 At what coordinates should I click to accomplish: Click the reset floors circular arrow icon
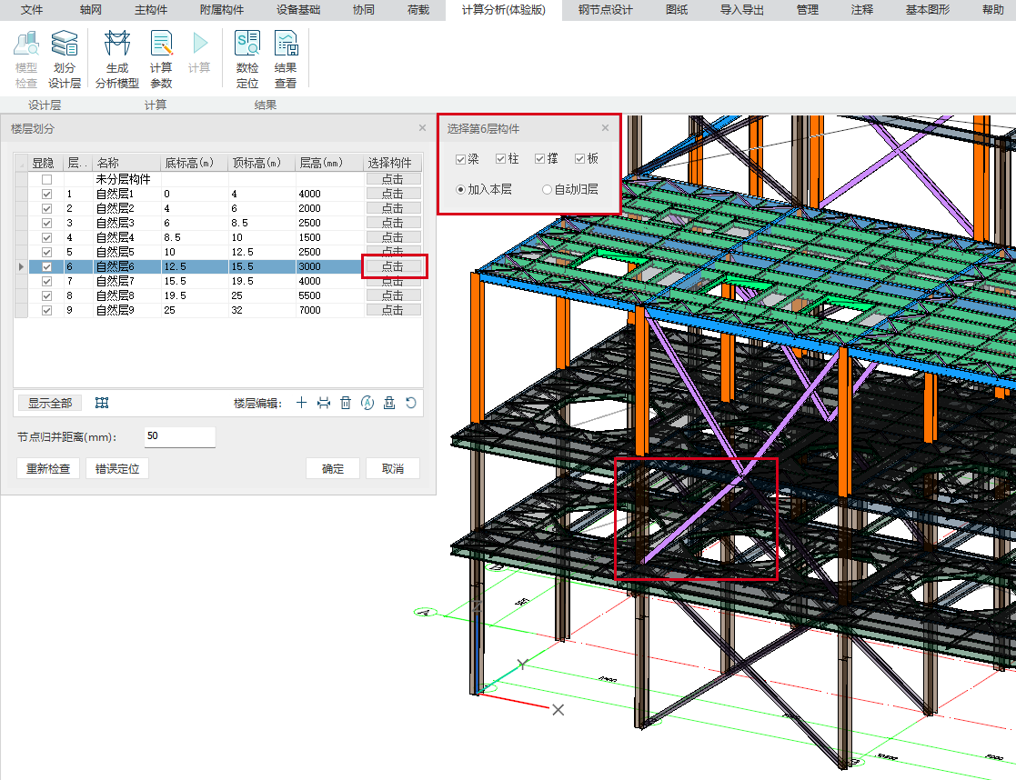[x=411, y=403]
